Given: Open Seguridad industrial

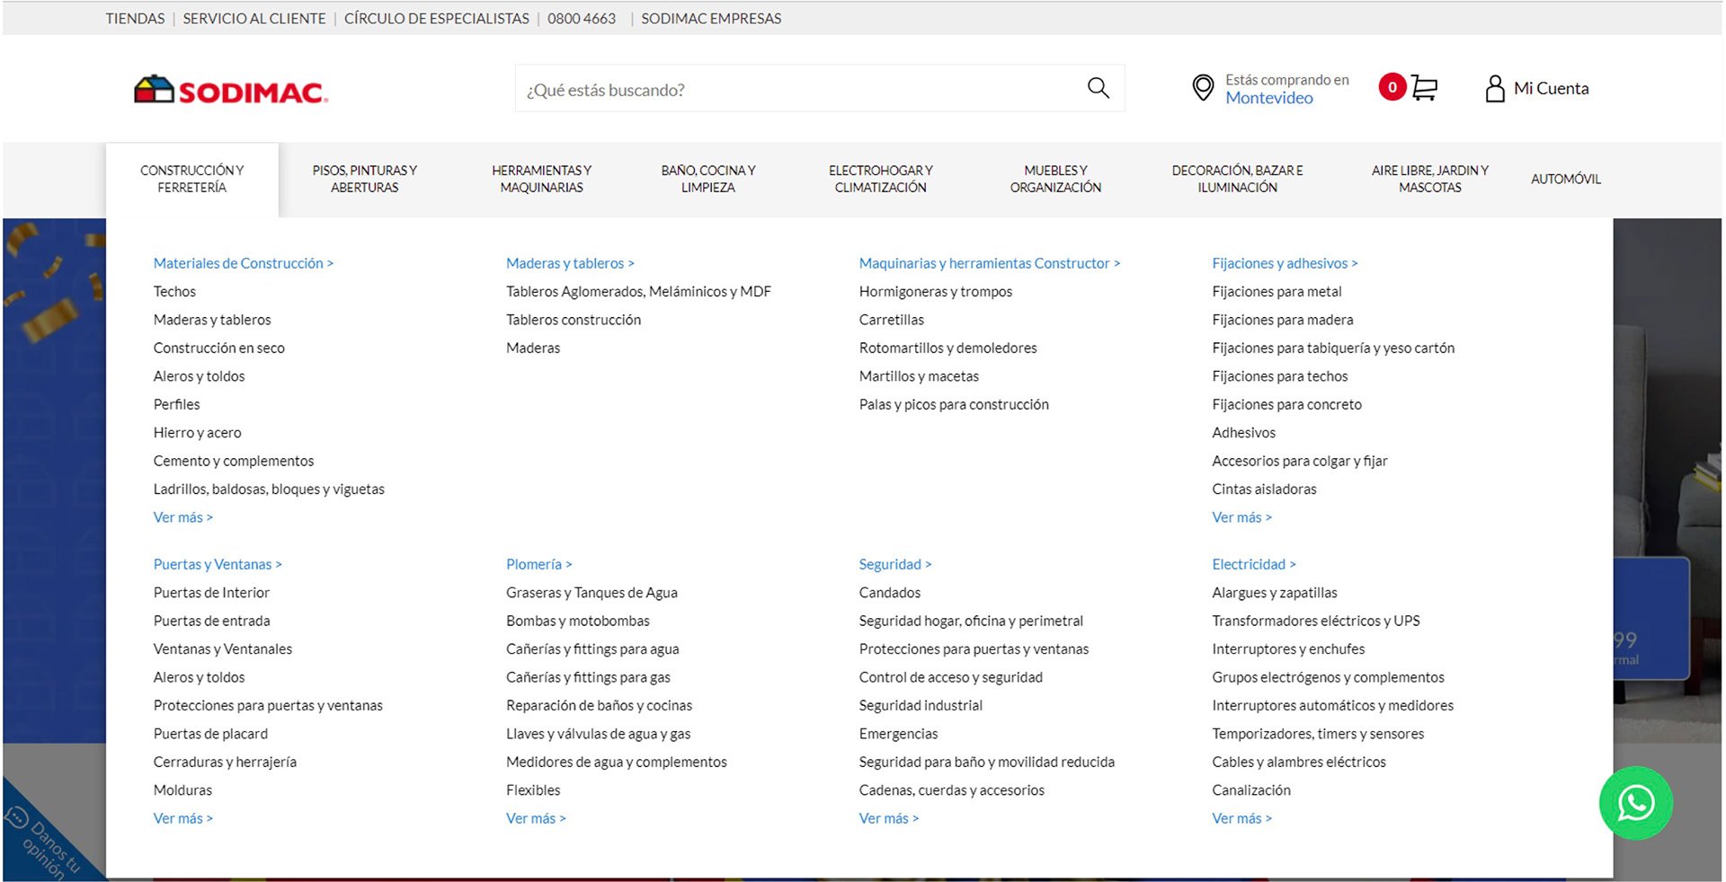Looking at the screenshot, I should (921, 705).
